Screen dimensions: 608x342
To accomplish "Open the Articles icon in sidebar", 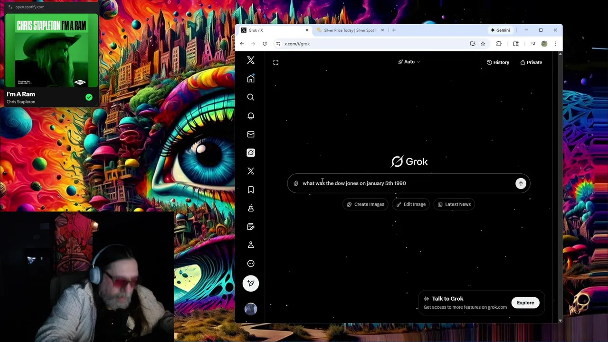I will pyautogui.click(x=251, y=227).
